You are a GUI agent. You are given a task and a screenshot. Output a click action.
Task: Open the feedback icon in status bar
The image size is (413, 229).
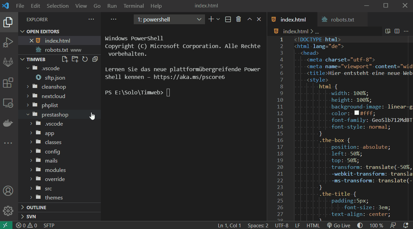pos(393,225)
